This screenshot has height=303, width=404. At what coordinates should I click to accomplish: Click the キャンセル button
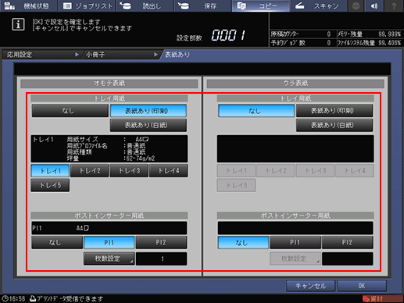(310, 286)
